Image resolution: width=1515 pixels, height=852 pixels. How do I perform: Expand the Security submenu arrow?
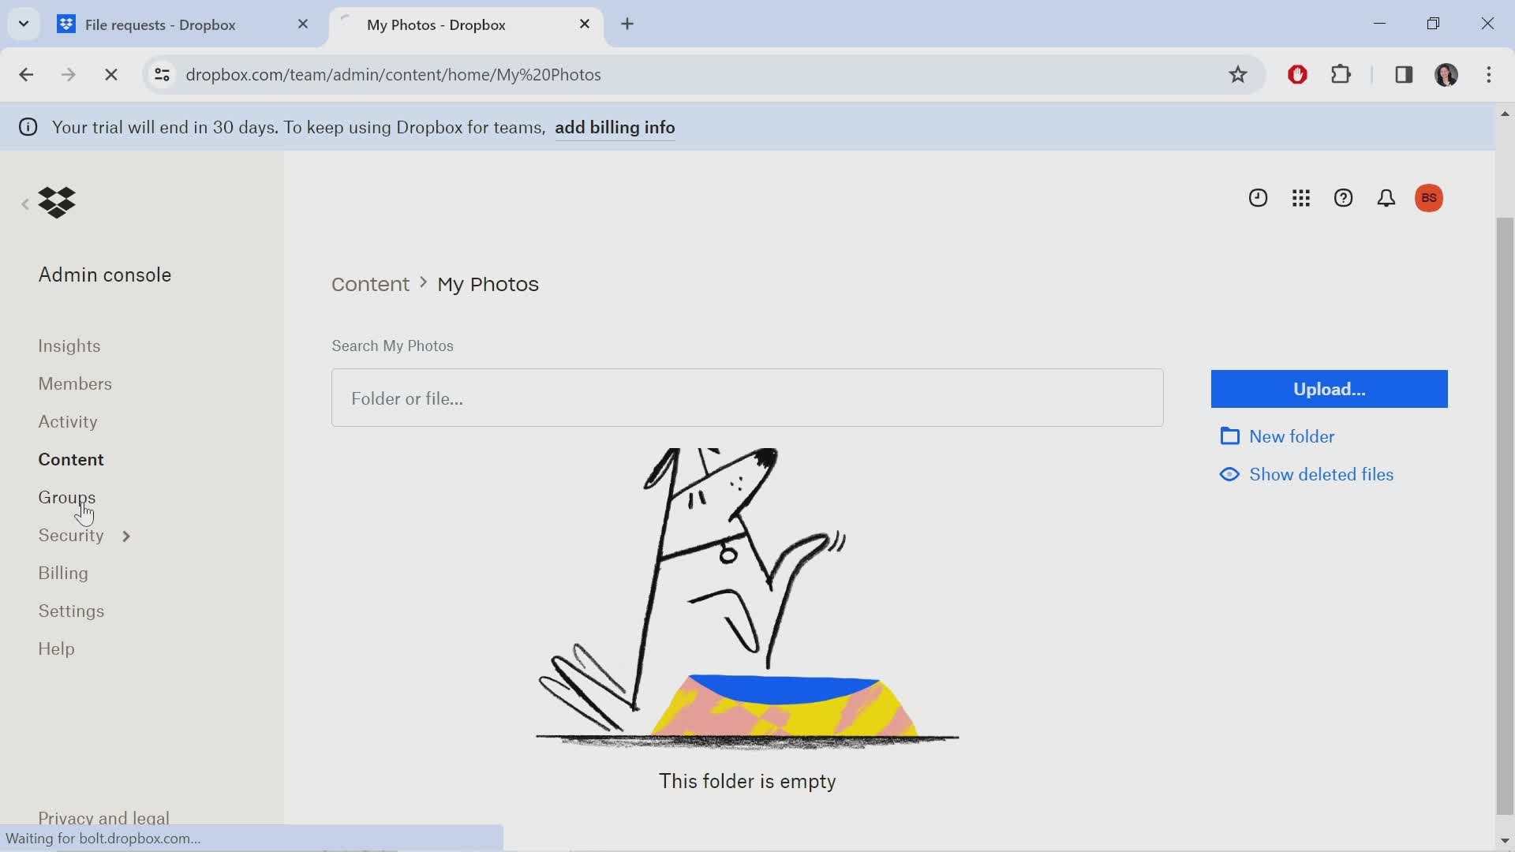click(x=126, y=536)
